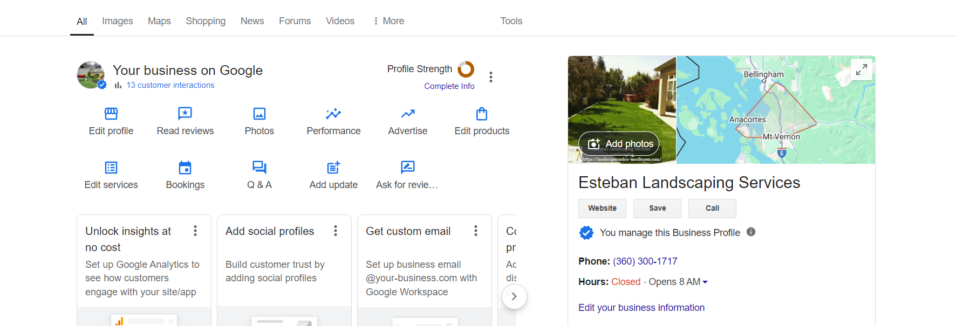
Task: Open the Complete Info link
Action: click(x=449, y=86)
